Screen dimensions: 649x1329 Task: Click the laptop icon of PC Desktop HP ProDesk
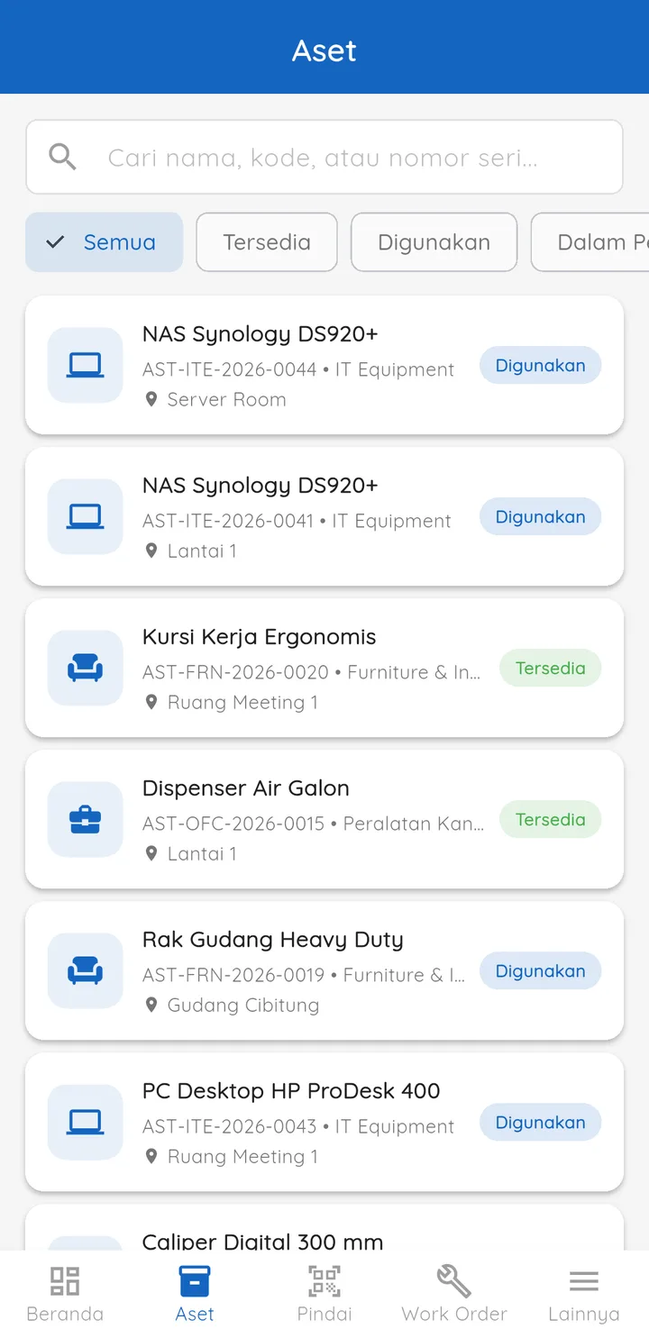[86, 1122]
